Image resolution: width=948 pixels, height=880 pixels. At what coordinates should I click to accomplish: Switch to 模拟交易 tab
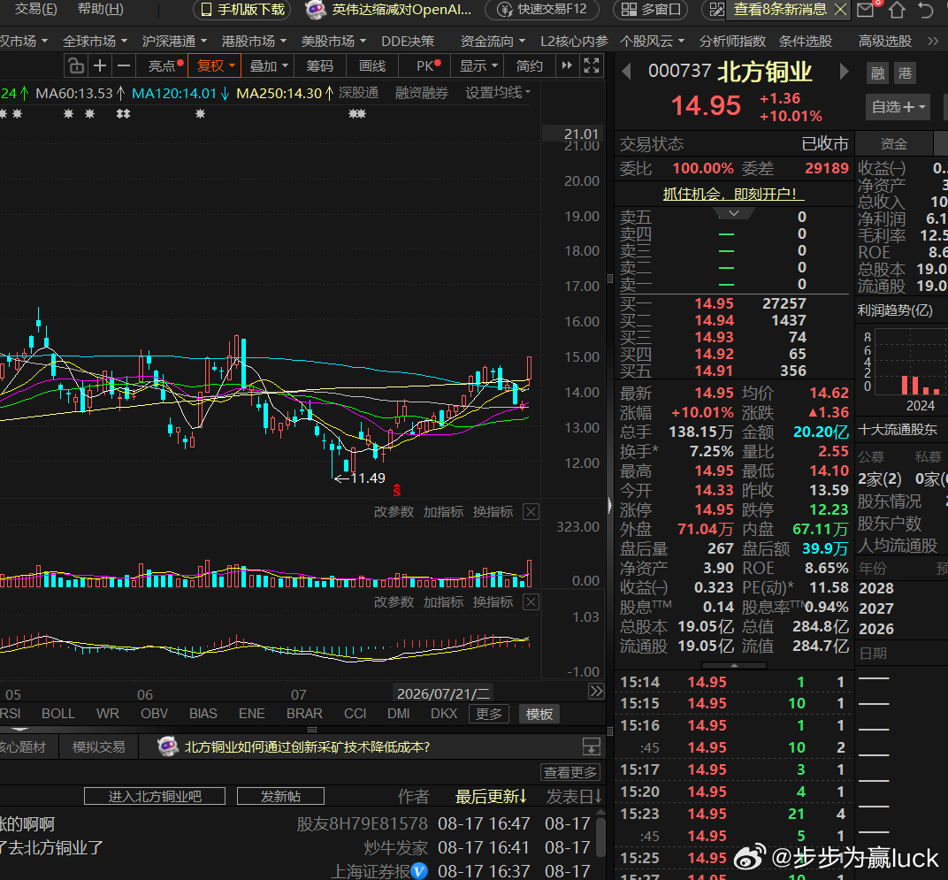pos(98,747)
